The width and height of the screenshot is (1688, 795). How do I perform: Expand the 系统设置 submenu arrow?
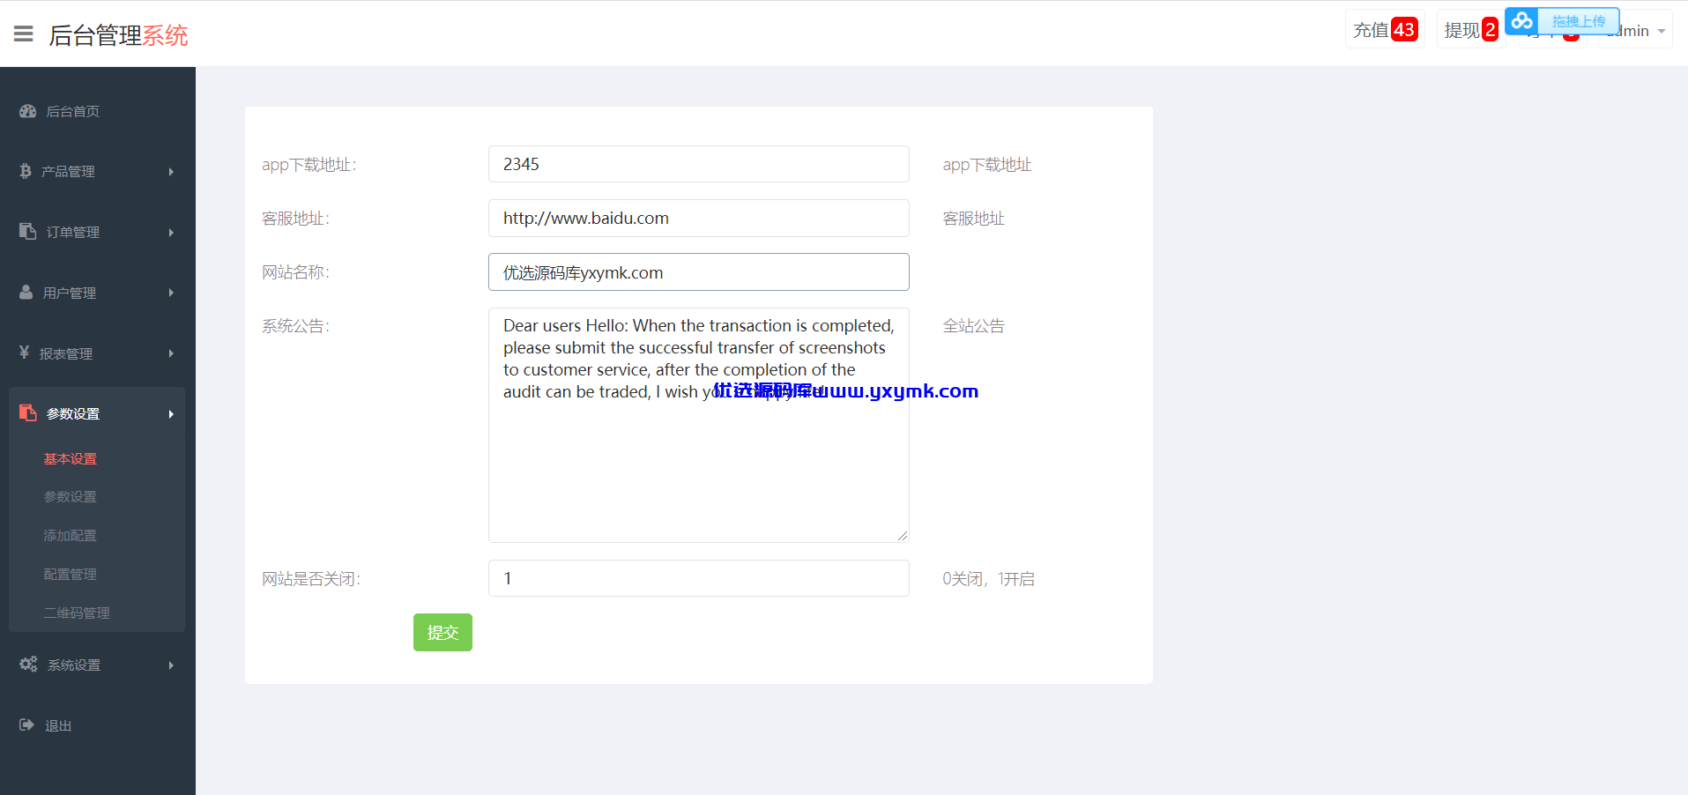click(171, 665)
